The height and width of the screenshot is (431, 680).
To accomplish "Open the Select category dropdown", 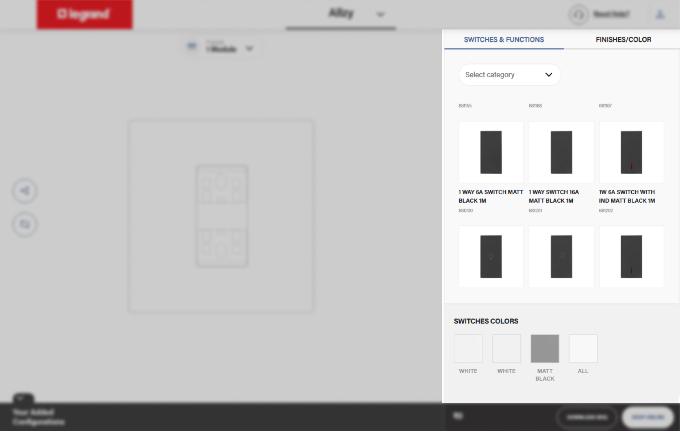I will click(x=509, y=74).
